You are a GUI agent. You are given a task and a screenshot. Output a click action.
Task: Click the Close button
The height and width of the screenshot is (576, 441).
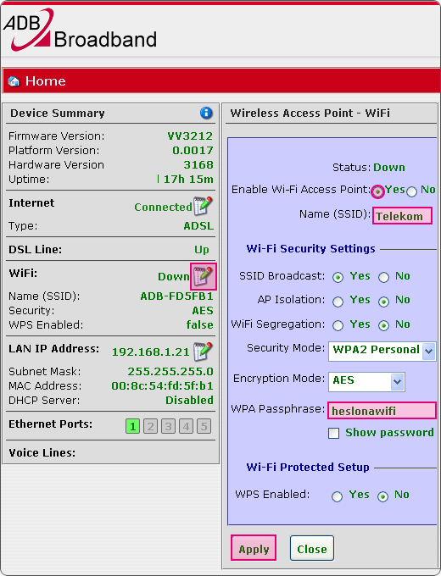coord(312,549)
